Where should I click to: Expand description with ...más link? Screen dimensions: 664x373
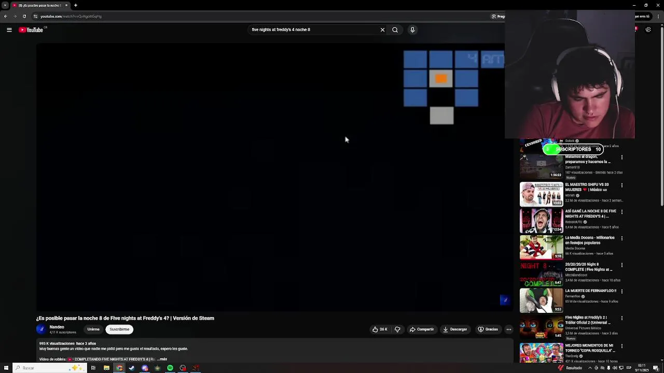[x=162, y=359]
